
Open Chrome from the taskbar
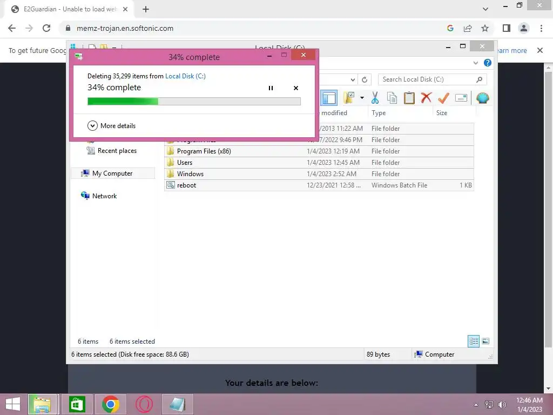(x=110, y=404)
